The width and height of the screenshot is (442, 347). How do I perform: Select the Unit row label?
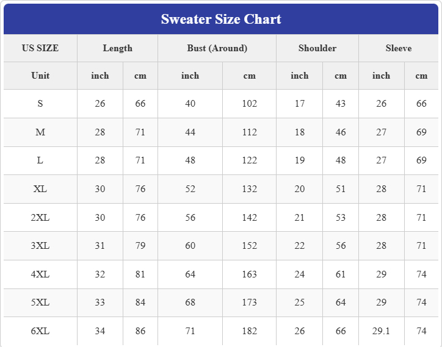[40, 76]
